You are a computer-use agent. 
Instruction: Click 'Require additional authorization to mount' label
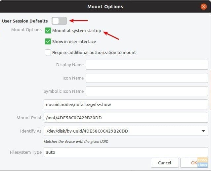[94, 52]
